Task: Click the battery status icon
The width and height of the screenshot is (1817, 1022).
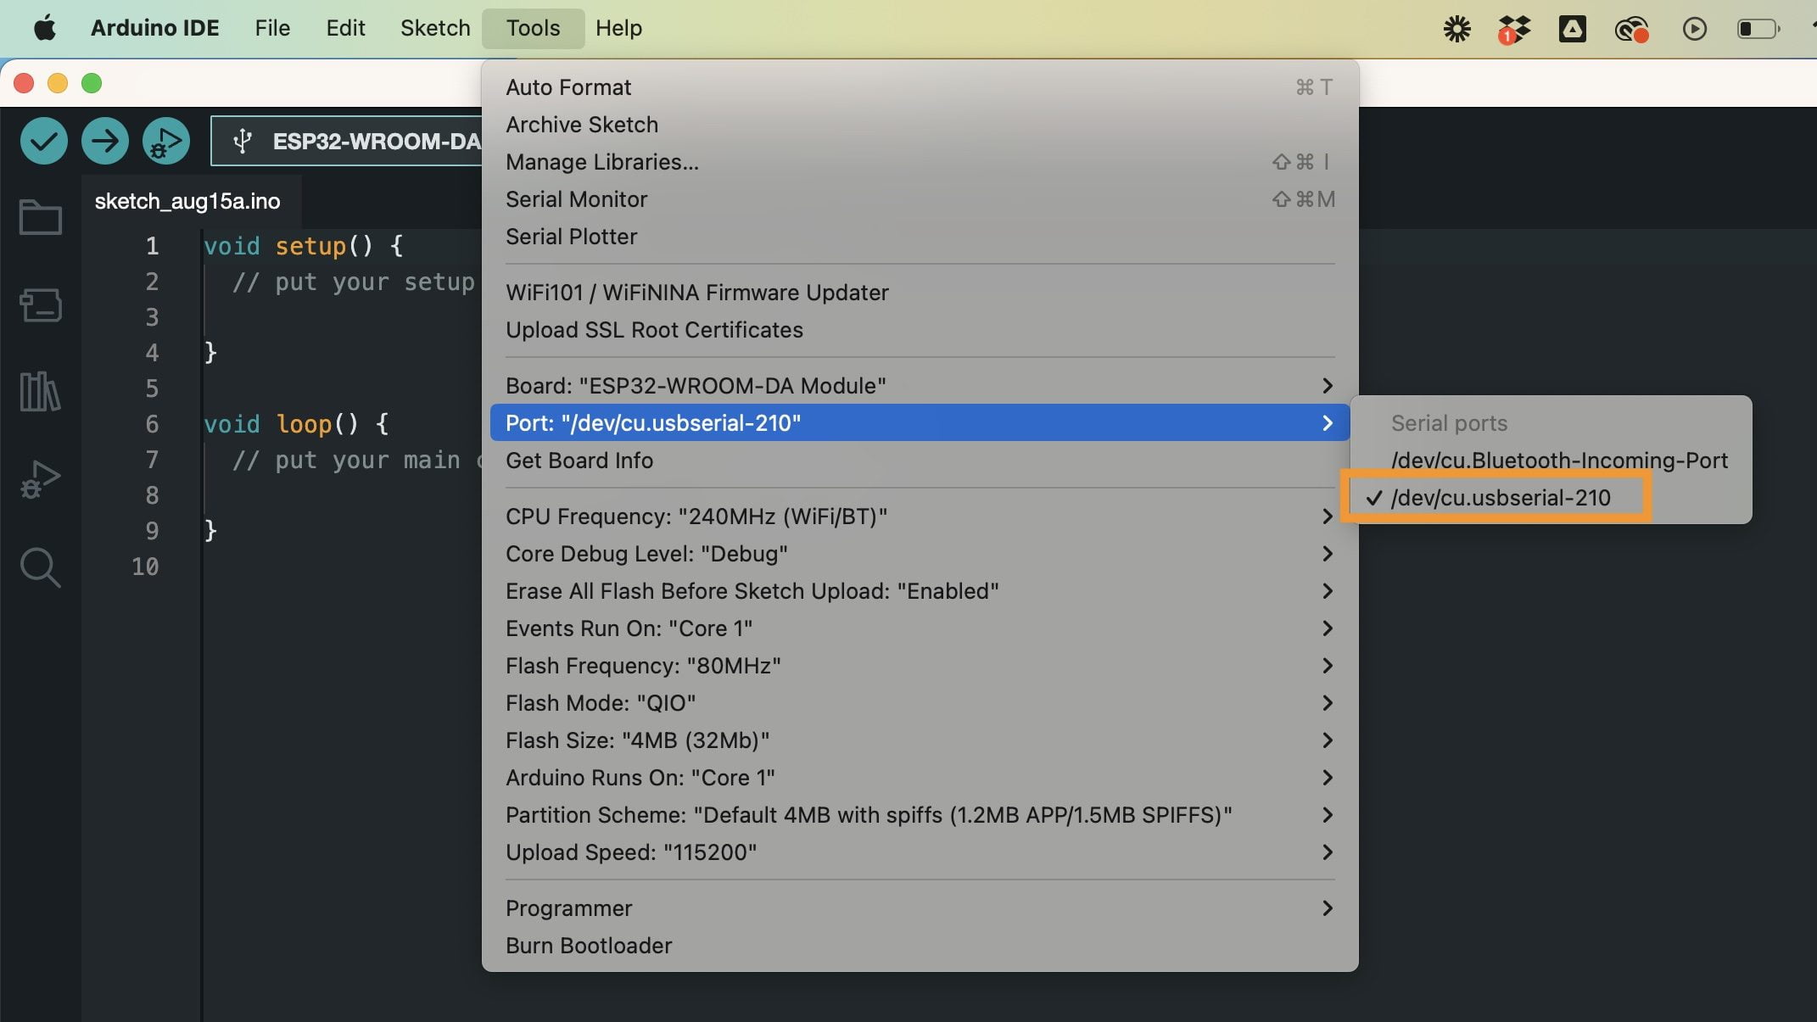Action: (x=1758, y=29)
